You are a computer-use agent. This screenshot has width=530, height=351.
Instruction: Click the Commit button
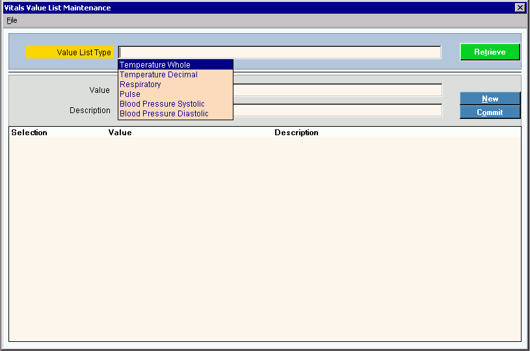[x=490, y=112]
